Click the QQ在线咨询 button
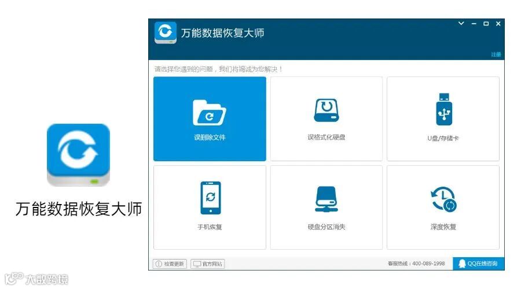This screenshot has height=289, width=521. 479,264
